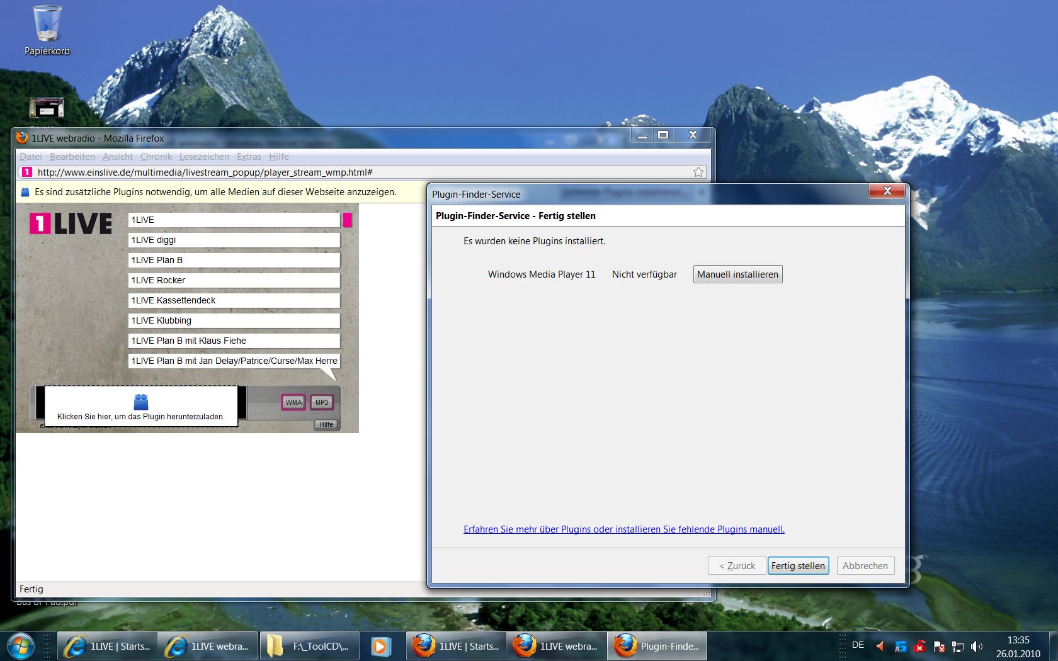Select the WMA stream format button
This screenshot has height=661, width=1058.
(293, 402)
